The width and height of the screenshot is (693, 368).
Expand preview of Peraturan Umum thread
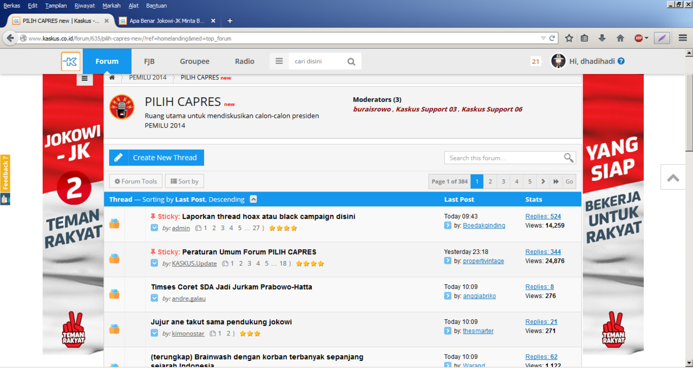pyautogui.click(x=154, y=263)
